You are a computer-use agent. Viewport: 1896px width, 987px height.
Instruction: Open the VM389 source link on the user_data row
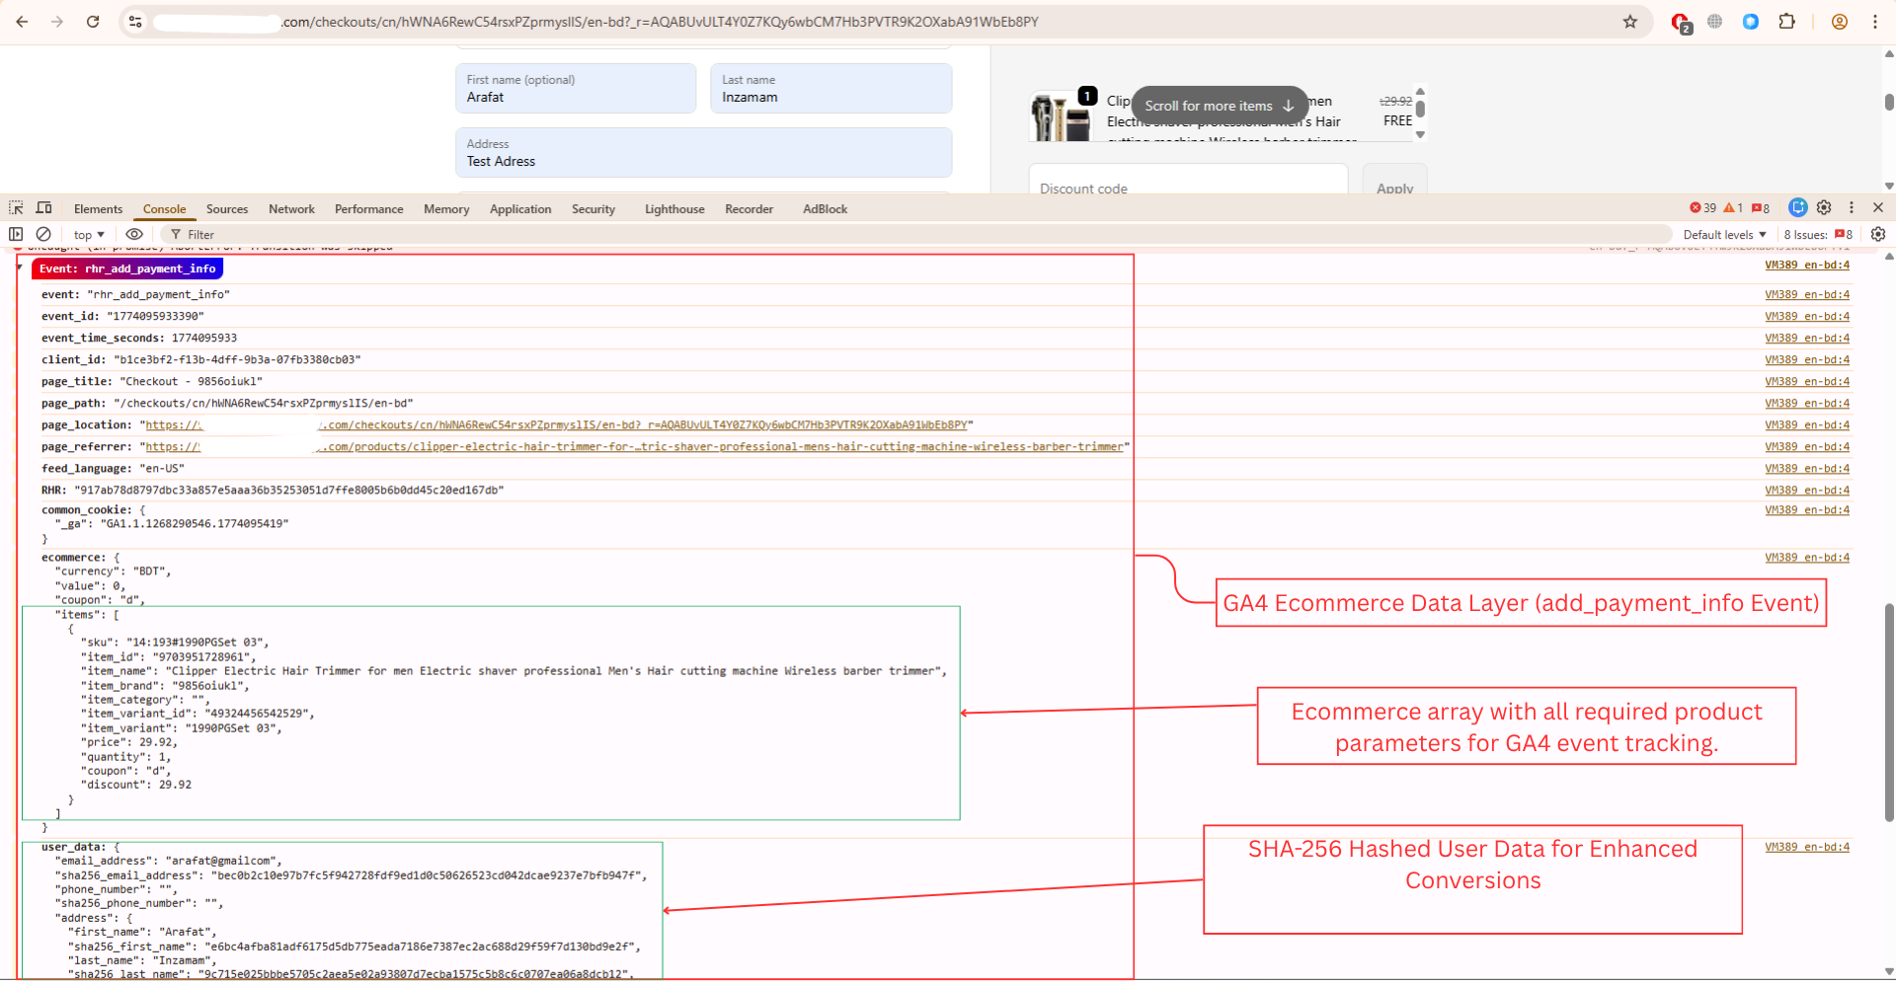pos(1807,846)
